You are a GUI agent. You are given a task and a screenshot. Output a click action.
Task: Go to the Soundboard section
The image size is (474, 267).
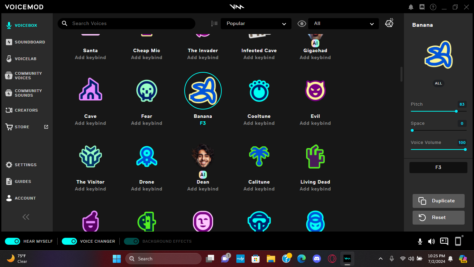(x=29, y=42)
